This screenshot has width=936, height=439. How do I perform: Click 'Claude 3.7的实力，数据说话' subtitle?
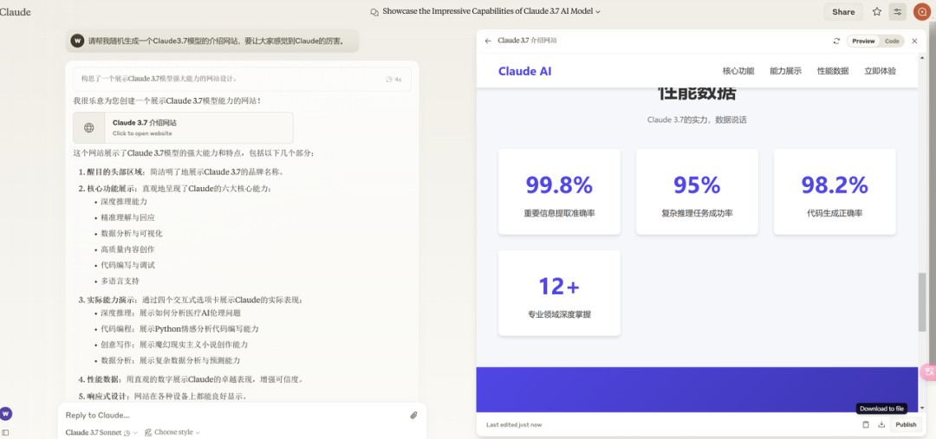(697, 119)
